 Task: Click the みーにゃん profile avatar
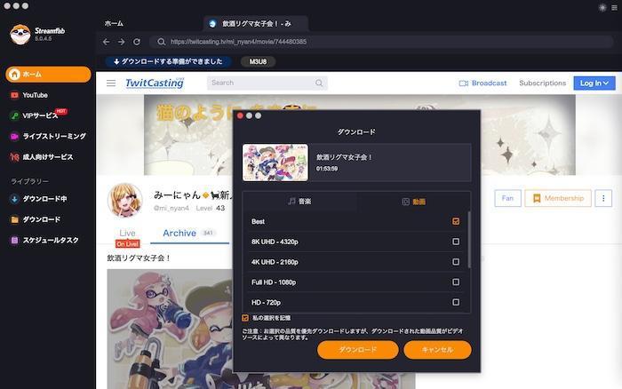click(124, 200)
